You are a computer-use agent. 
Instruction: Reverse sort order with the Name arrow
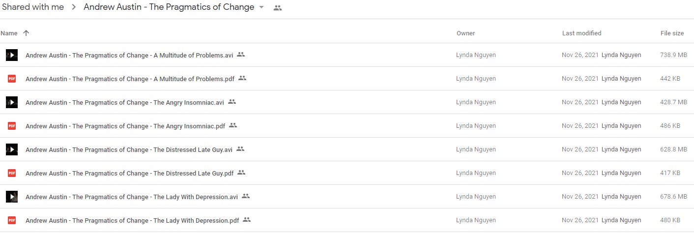(x=26, y=33)
